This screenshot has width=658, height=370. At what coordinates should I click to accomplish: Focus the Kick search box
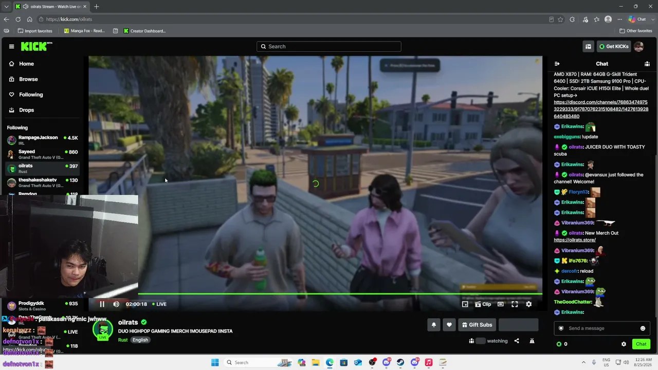(x=329, y=47)
